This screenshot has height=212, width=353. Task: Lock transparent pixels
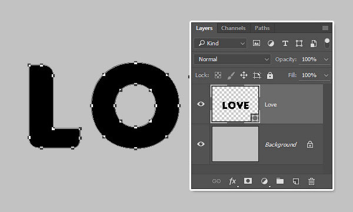[218, 75]
